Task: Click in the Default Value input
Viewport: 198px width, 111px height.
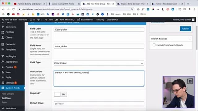Action: [x=99, y=104]
